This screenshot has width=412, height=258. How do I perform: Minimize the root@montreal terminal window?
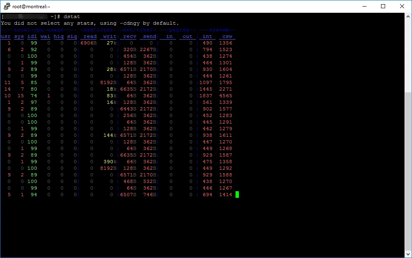tap(364, 6)
